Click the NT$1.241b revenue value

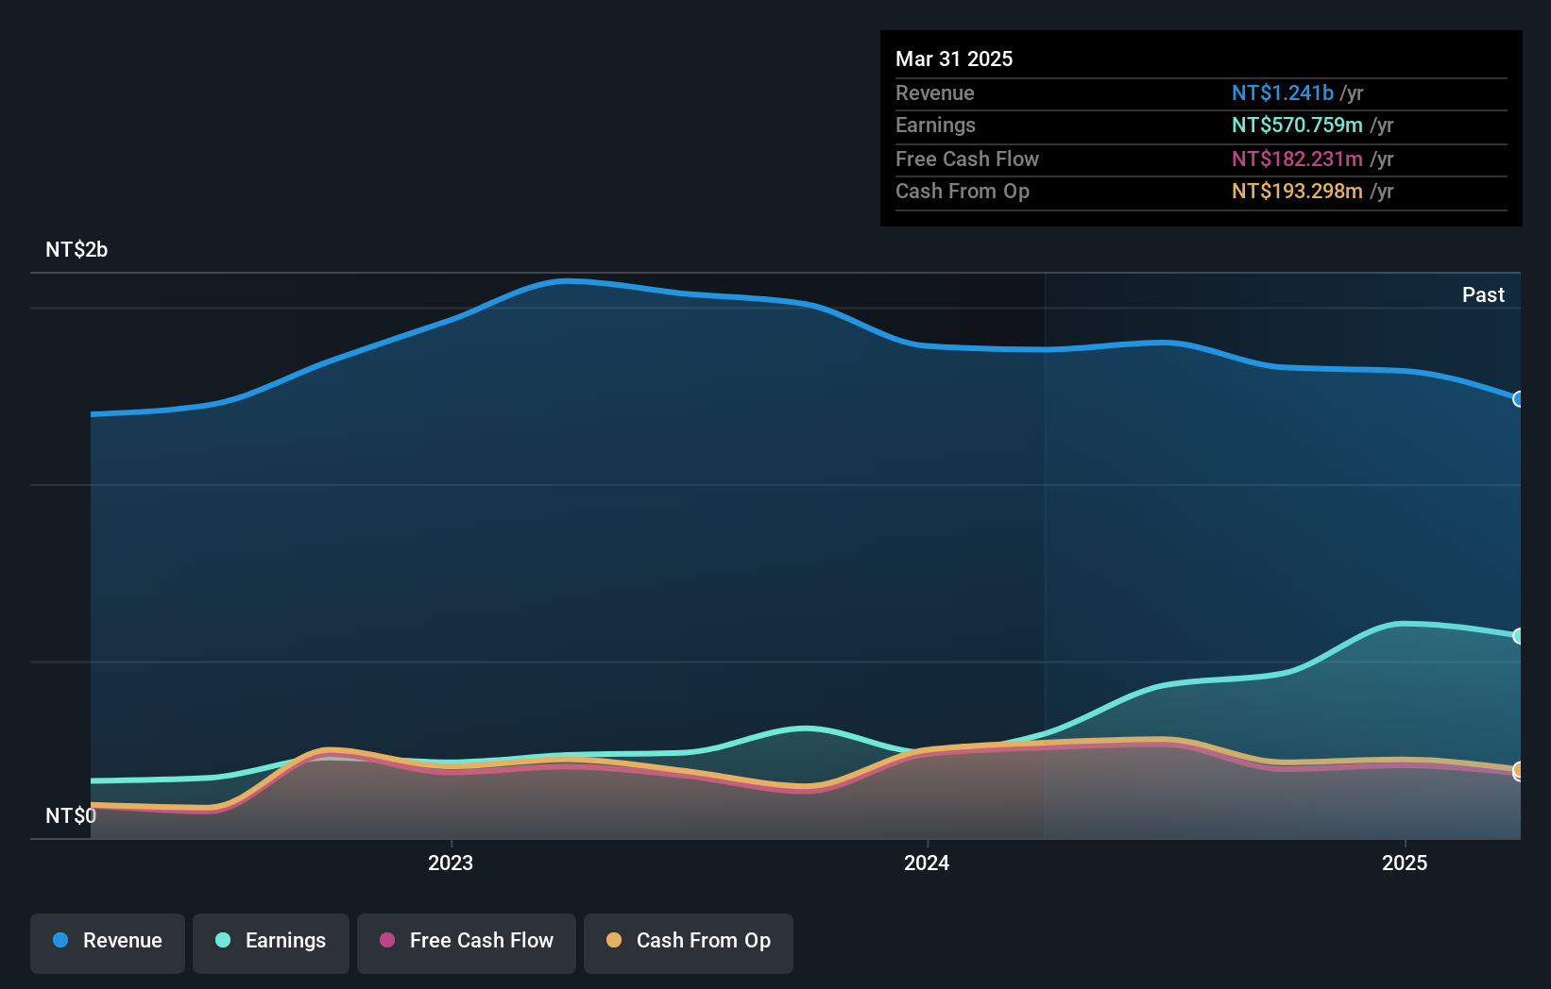[1283, 92]
